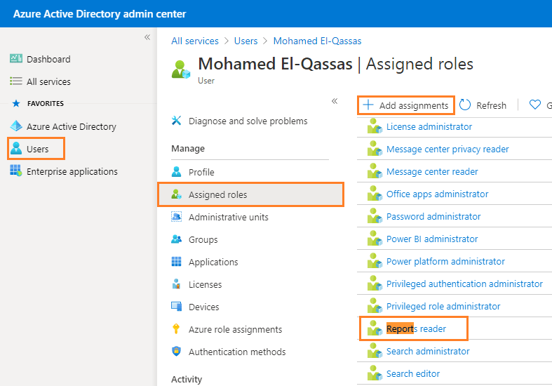This screenshot has height=386, width=552.
Task: Open the Office apps administrator role
Action: [437, 194]
